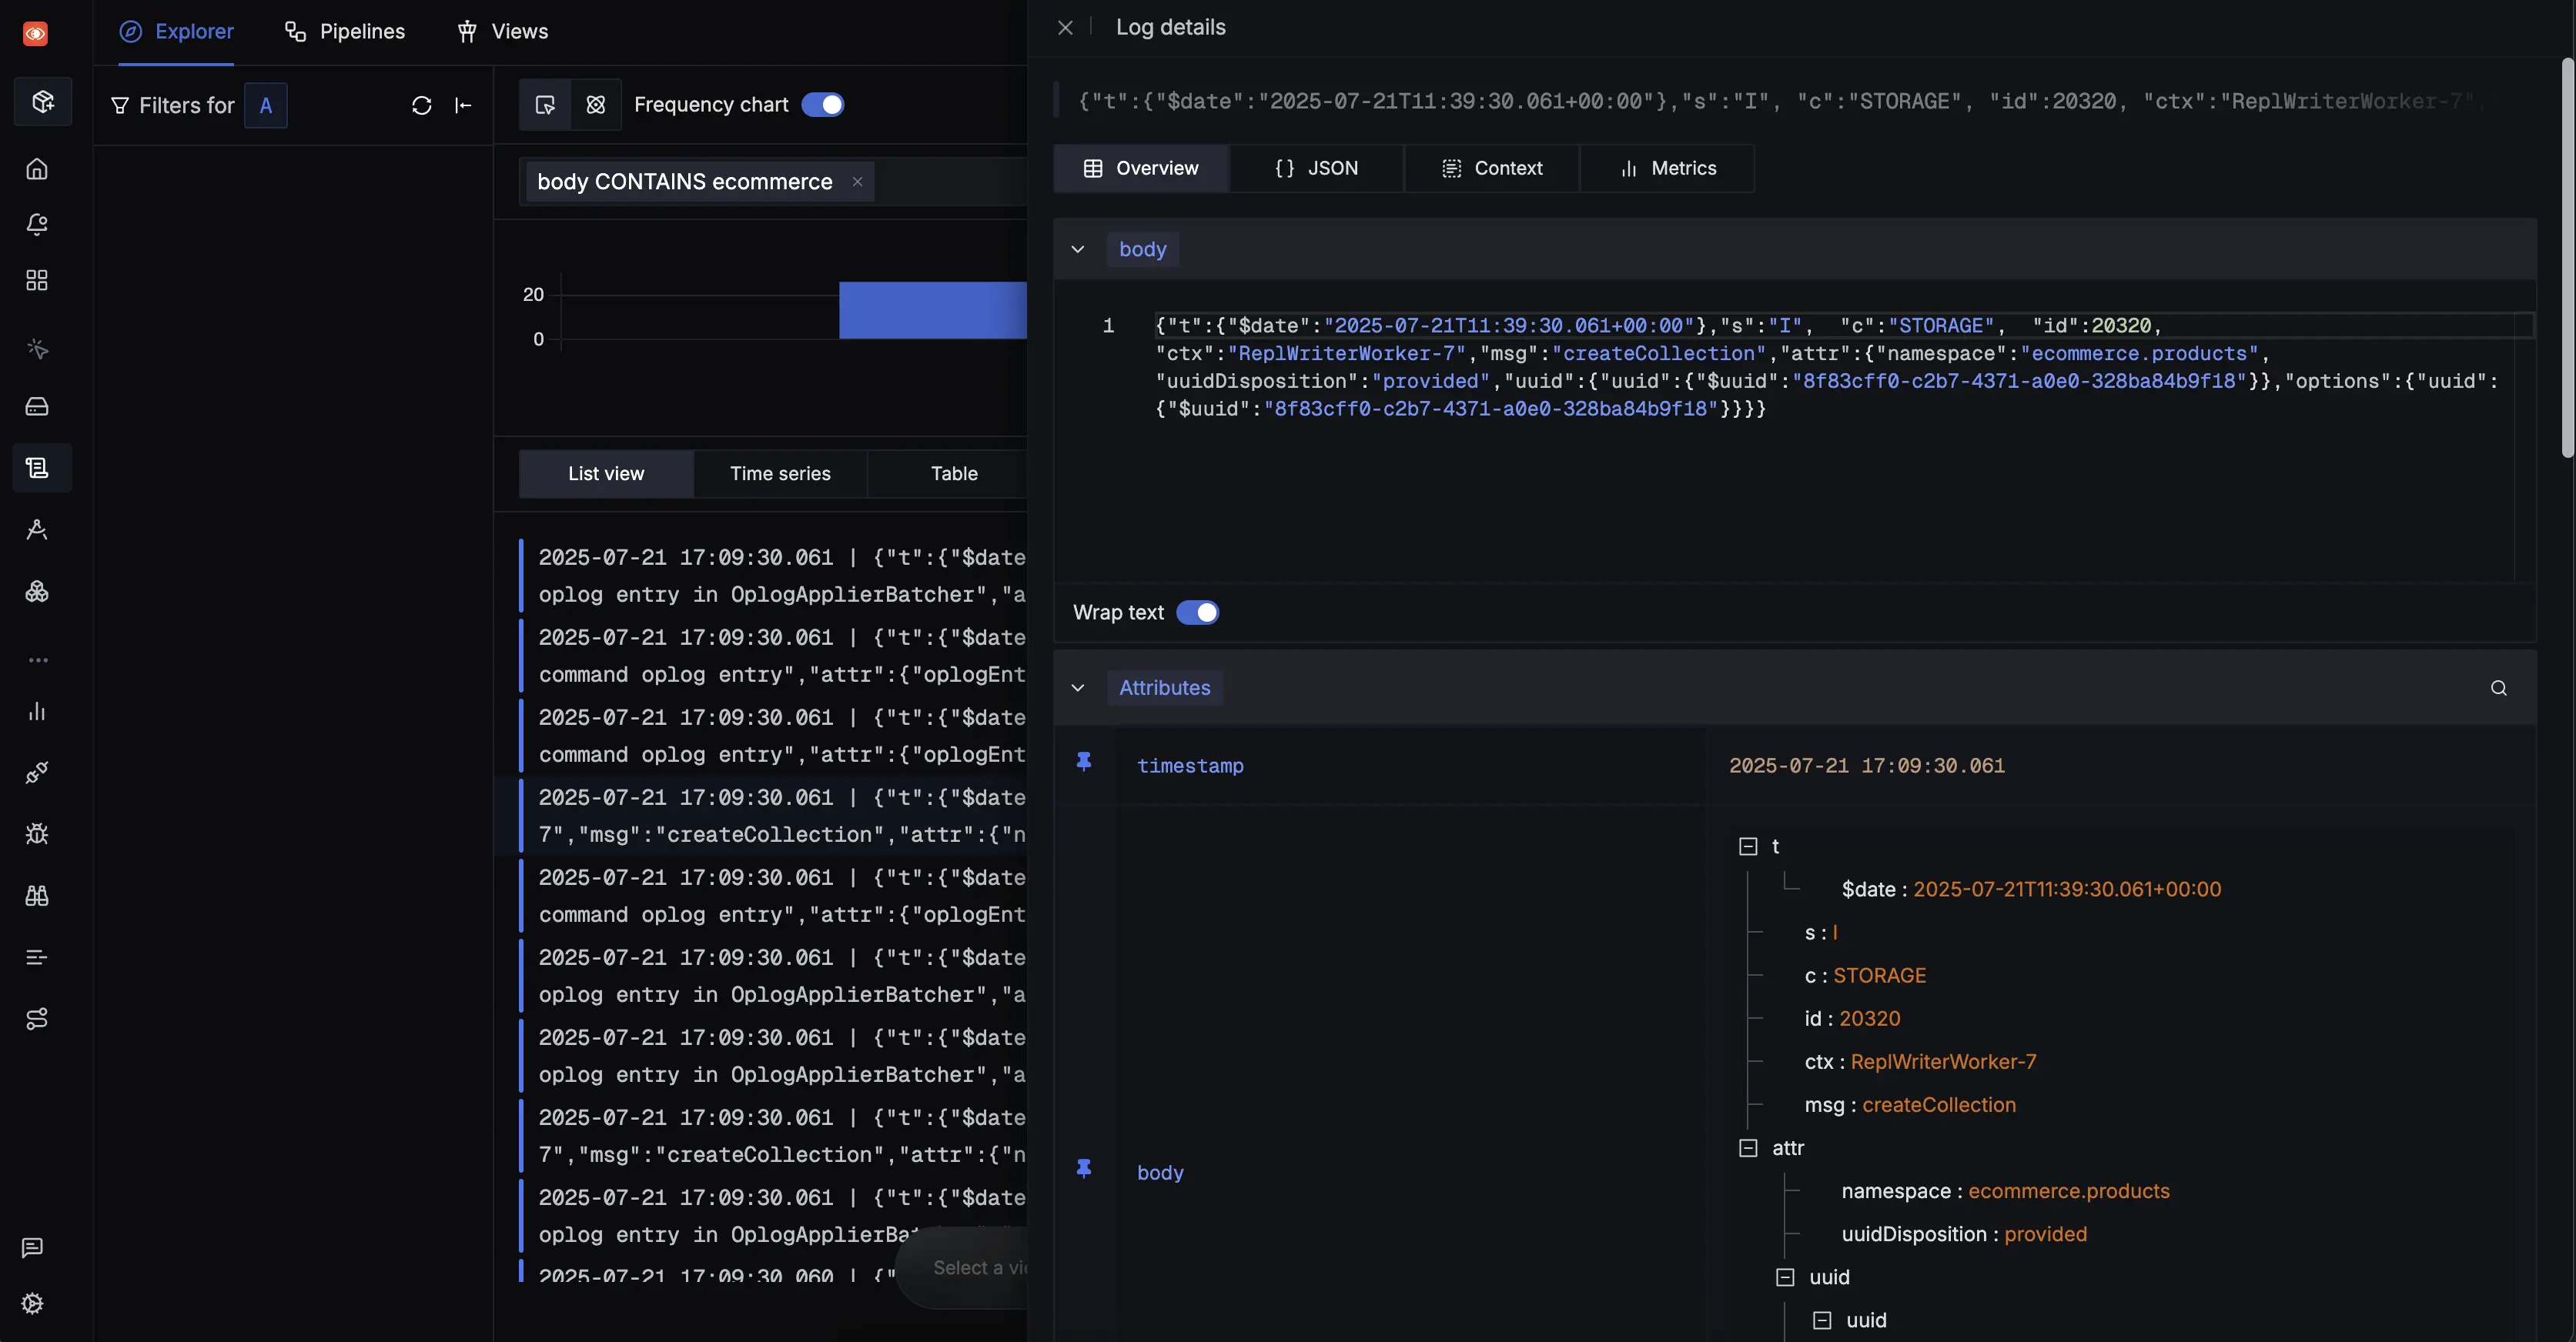Image resolution: width=2576 pixels, height=1342 pixels.
Task: Open the Exceptions bug icon in sidebar
Action: 37,833
